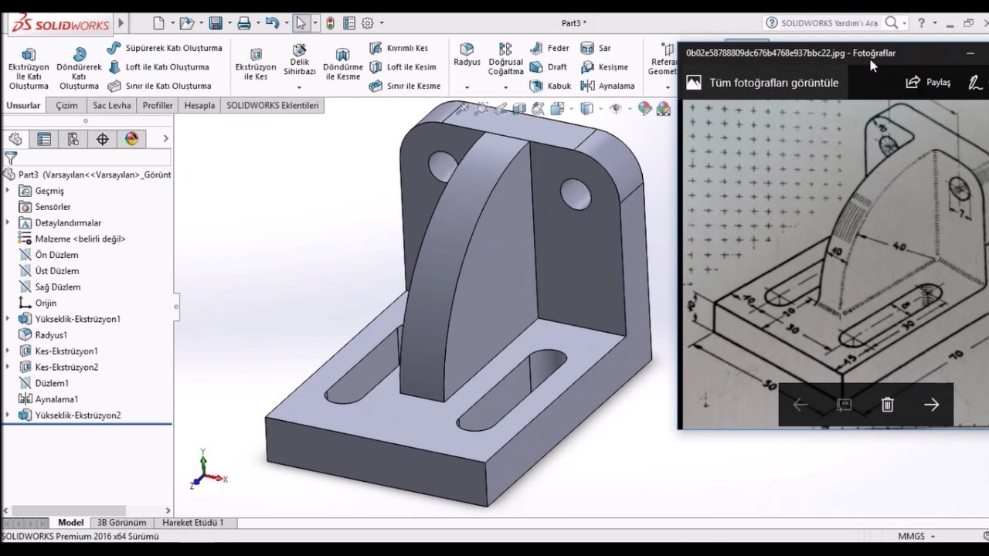Click the Ekstrüzyon ile Katı Oluşturma tool
Viewport: 989px width, 556px height.
tap(28, 68)
